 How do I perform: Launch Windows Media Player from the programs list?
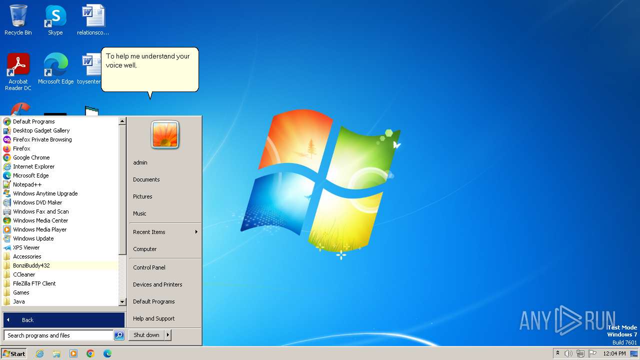click(x=60, y=229)
